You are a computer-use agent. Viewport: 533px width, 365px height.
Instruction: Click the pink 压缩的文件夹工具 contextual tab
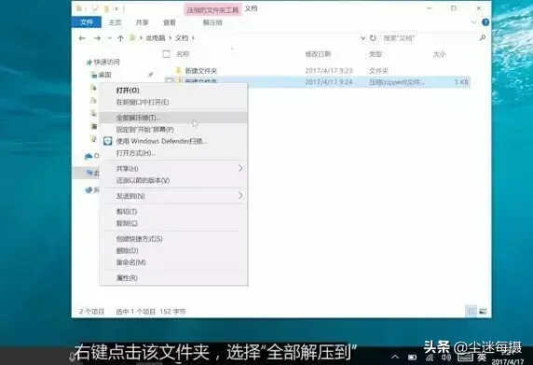point(212,10)
